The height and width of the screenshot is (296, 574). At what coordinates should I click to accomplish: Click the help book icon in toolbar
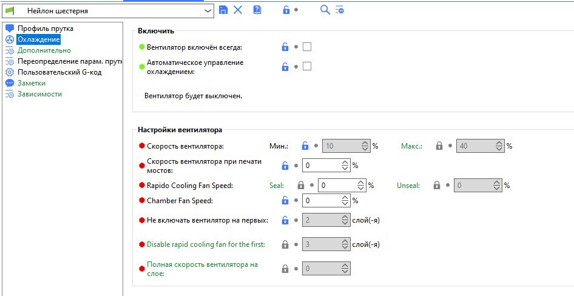coord(257,10)
